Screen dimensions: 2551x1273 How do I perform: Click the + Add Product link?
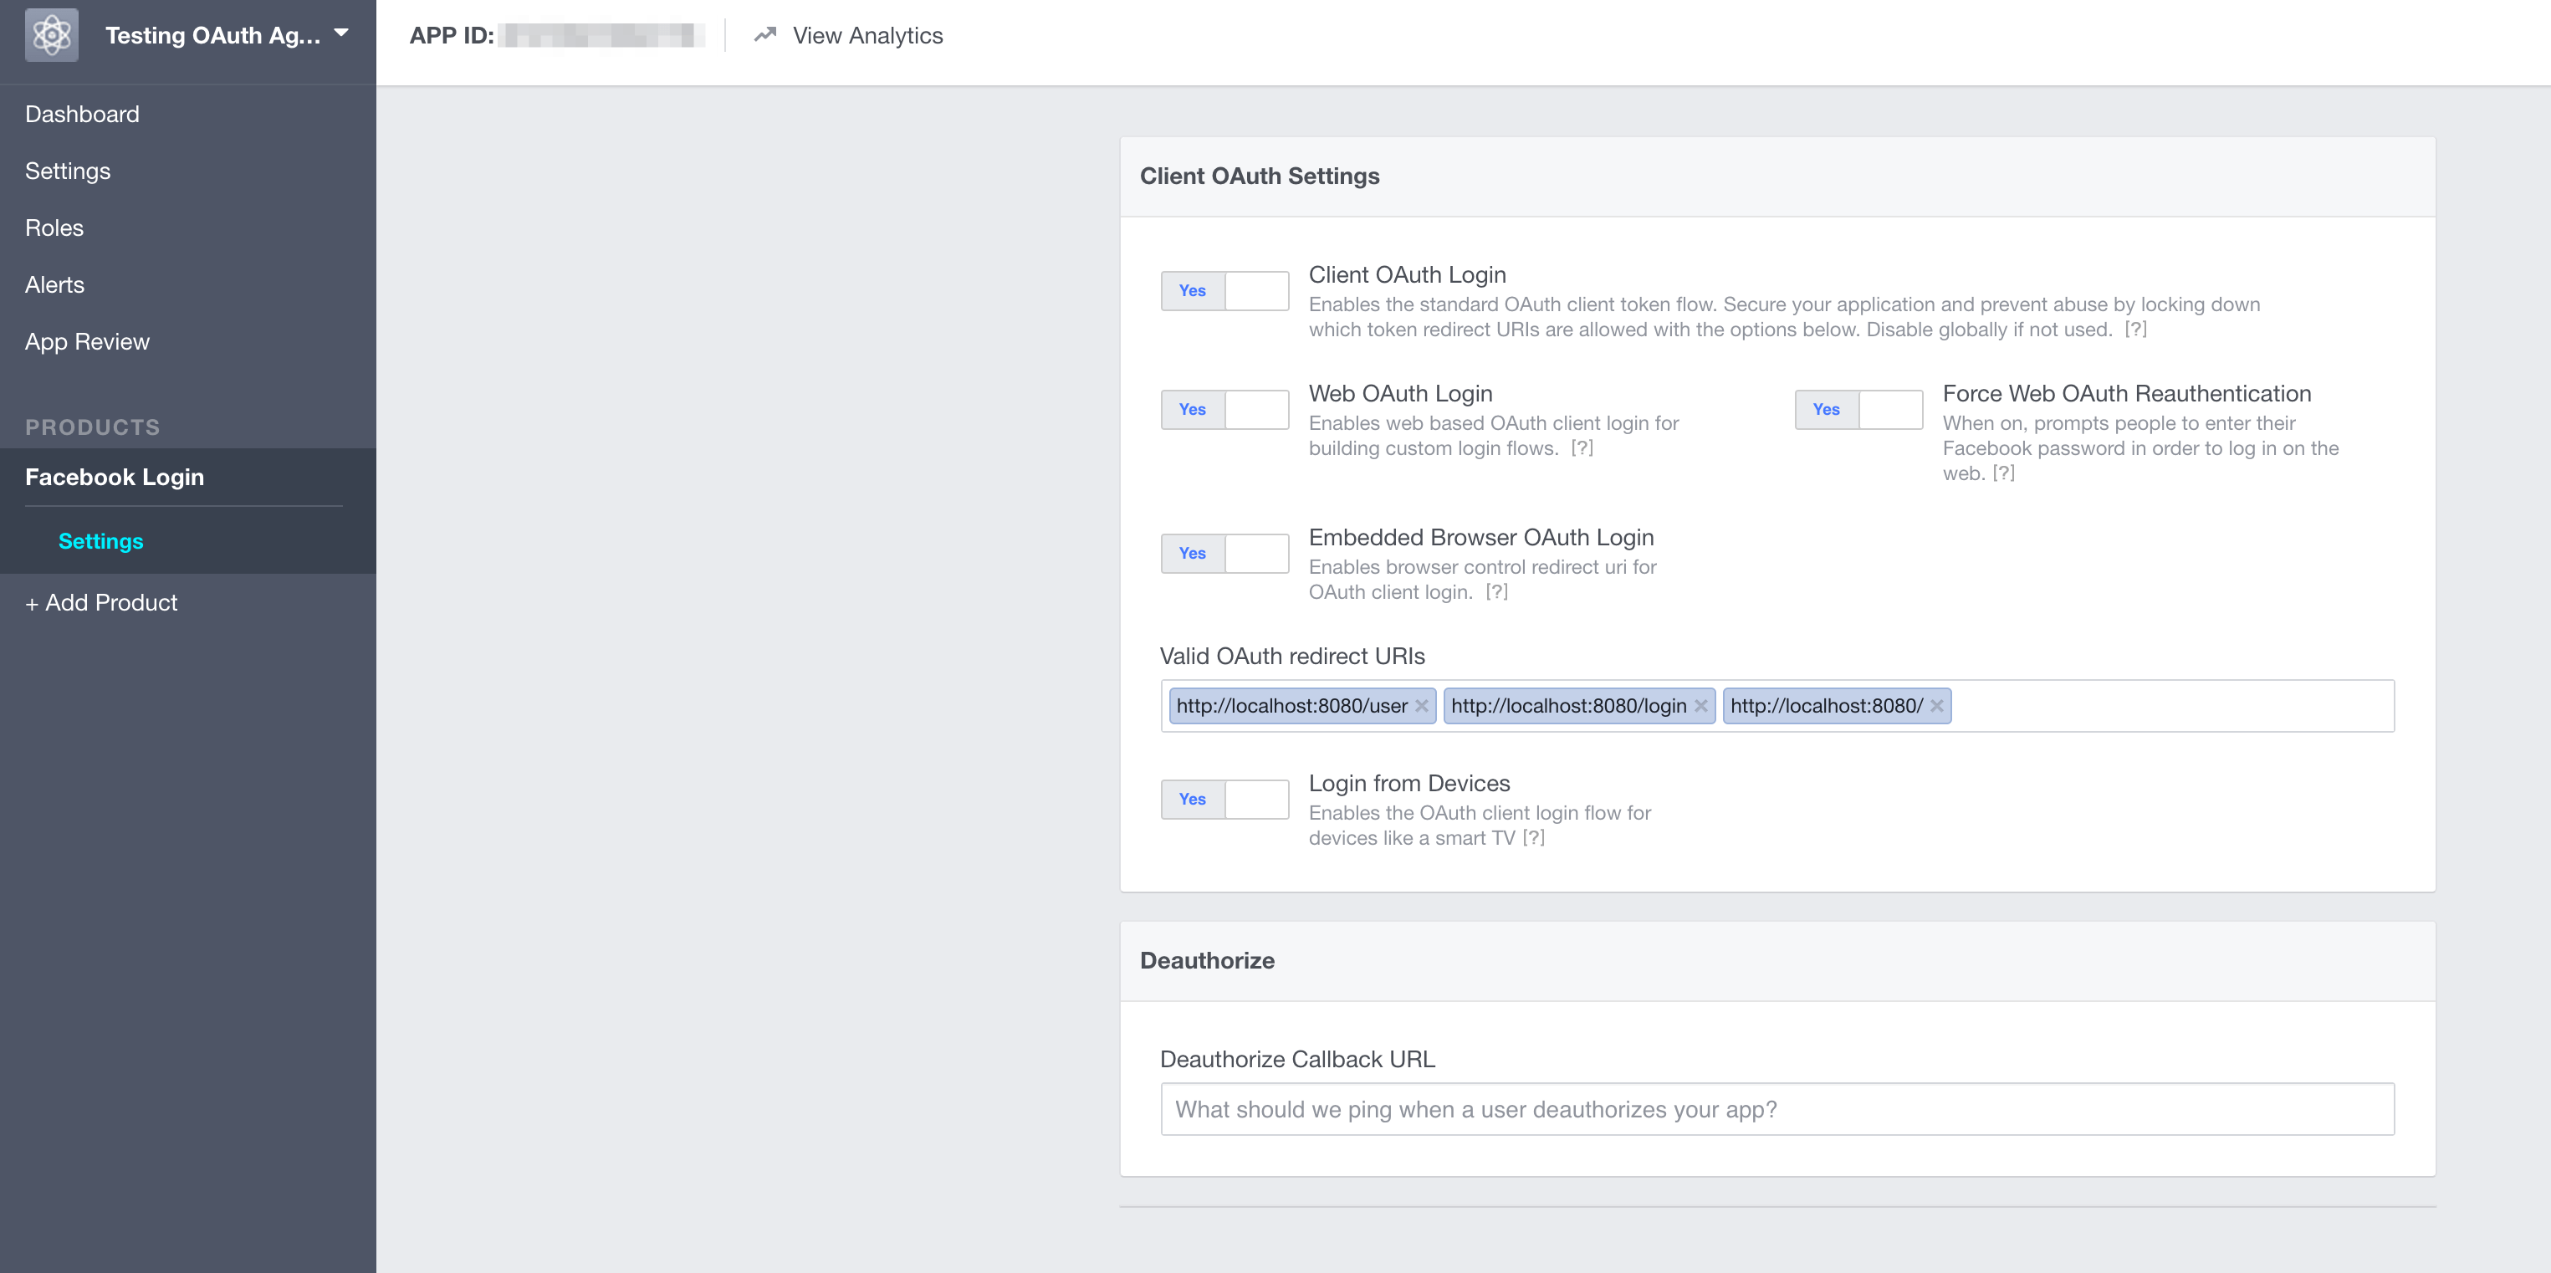coord(101,602)
